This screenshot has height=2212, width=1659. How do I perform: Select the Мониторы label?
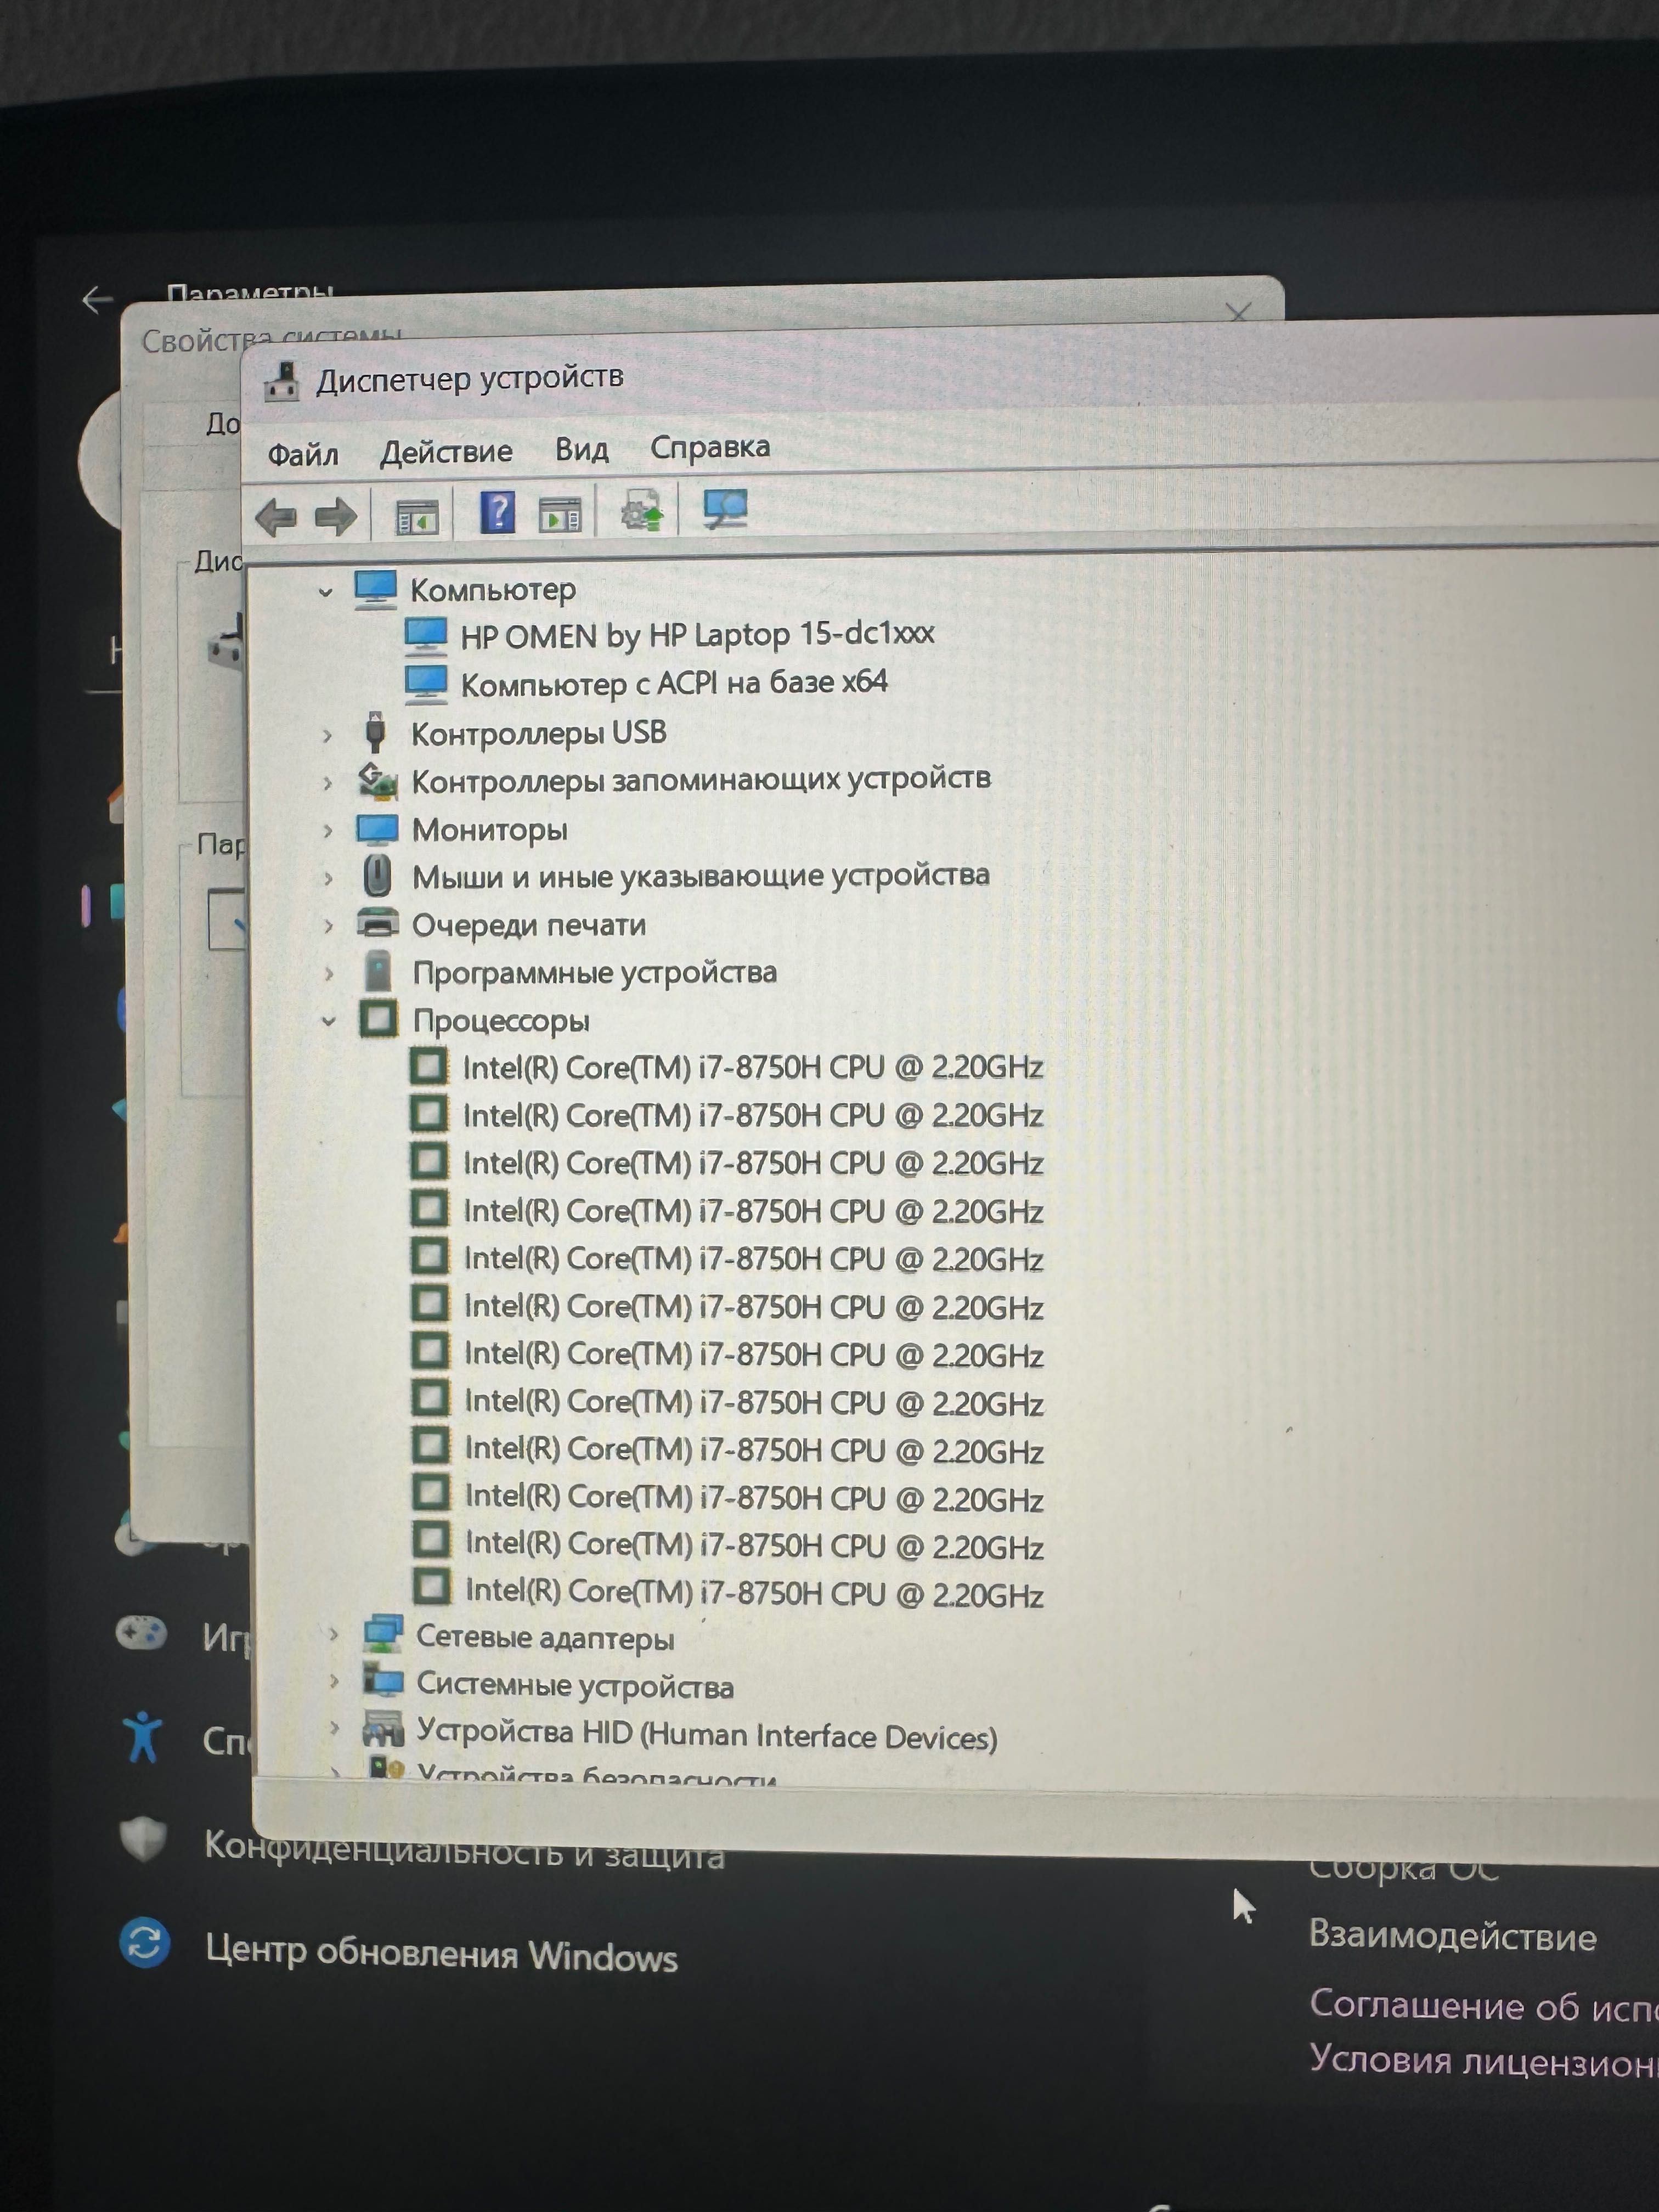490,829
